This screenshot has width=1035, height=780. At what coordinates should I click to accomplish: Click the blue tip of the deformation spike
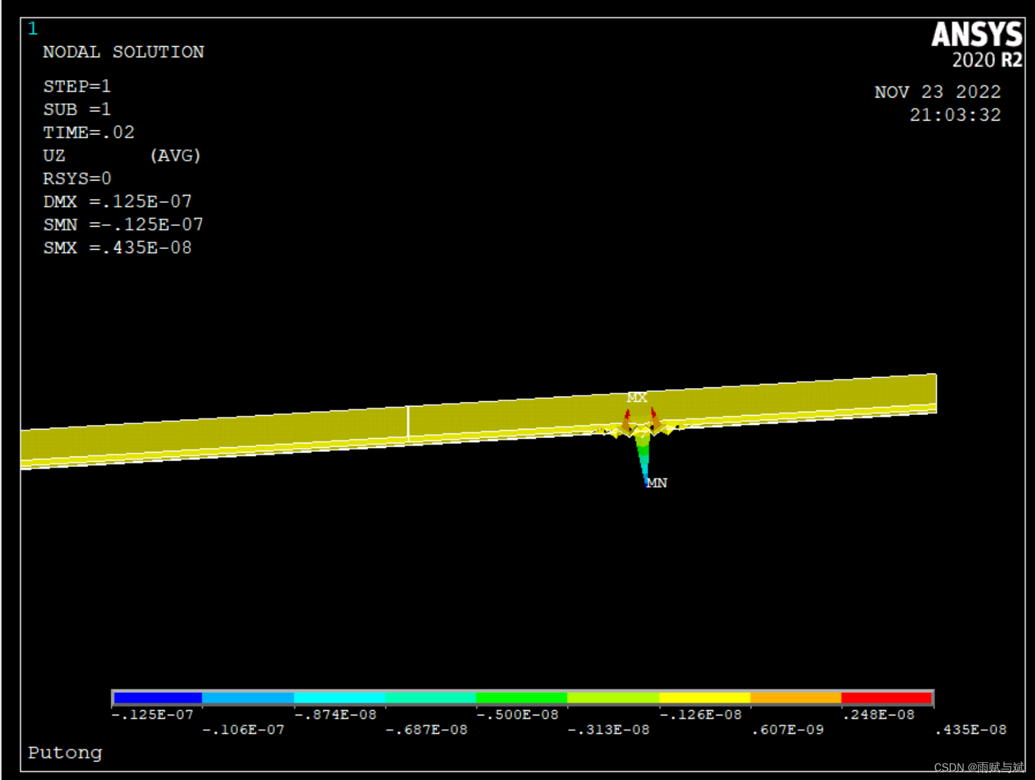click(645, 480)
